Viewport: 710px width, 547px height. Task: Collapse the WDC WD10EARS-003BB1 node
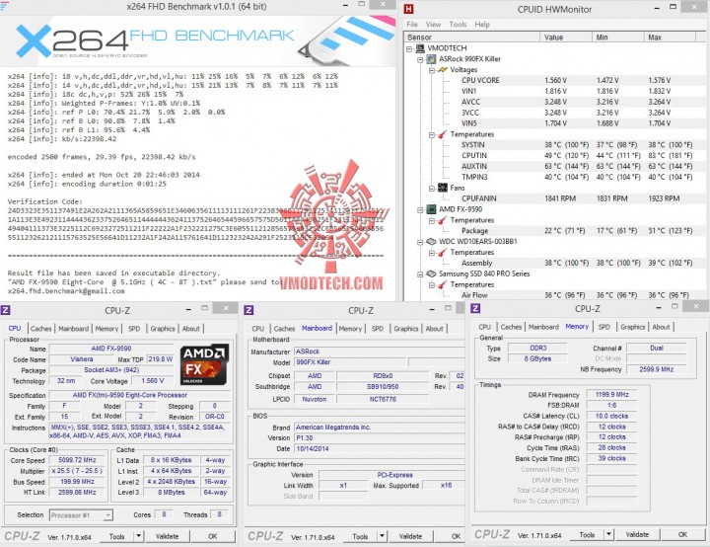click(420, 242)
